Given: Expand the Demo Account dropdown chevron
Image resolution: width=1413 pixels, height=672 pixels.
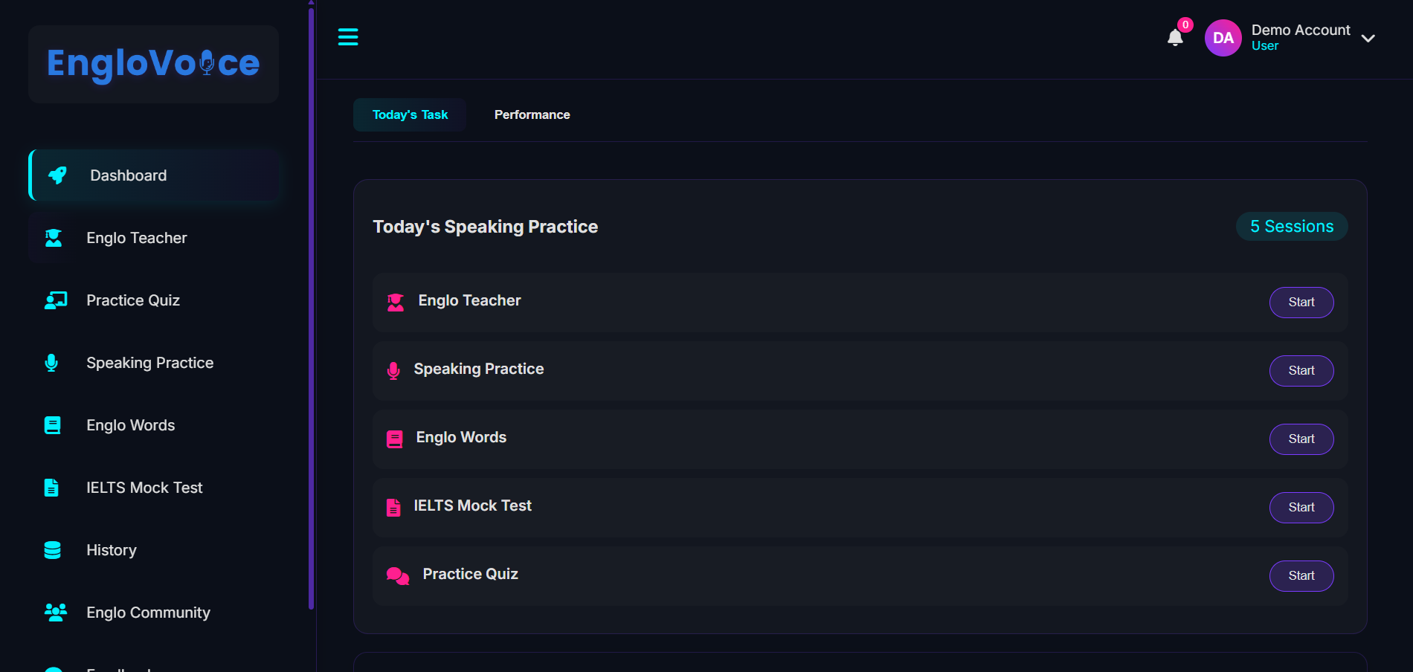Looking at the screenshot, I should [1369, 39].
